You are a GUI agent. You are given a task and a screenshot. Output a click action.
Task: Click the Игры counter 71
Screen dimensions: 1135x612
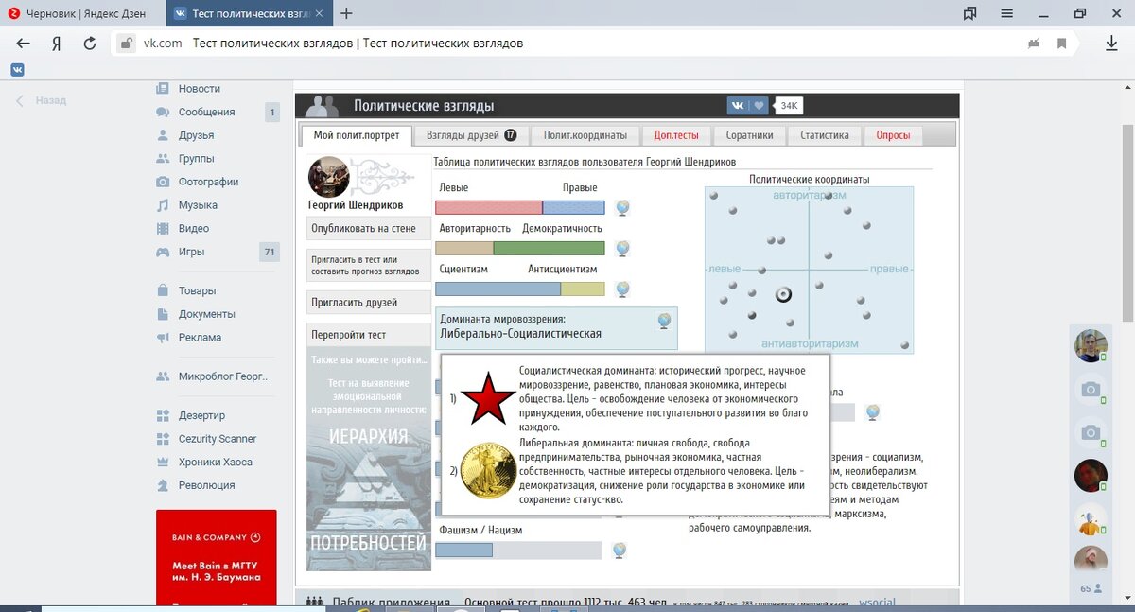(x=270, y=252)
